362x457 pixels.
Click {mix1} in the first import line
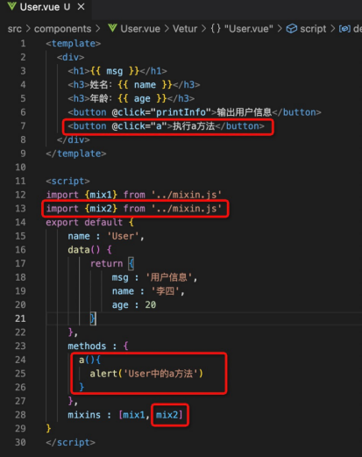[x=101, y=195]
